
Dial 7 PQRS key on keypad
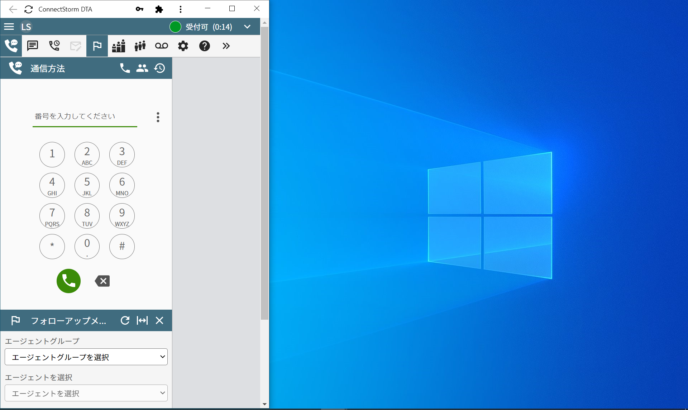tap(52, 216)
